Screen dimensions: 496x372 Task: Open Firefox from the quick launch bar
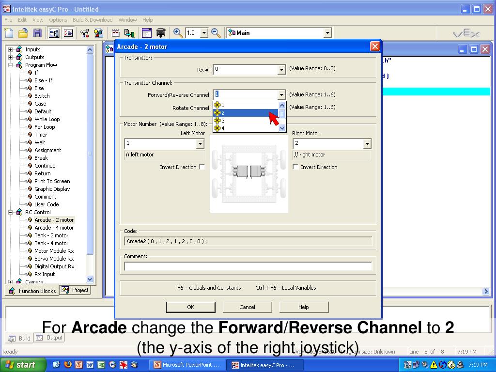tap(68, 365)
